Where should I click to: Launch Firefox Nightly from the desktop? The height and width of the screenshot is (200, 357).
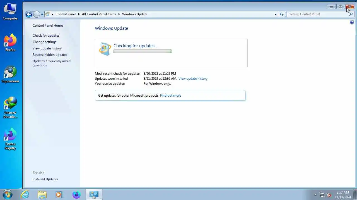pyautogui.click(x=10, y=139)
